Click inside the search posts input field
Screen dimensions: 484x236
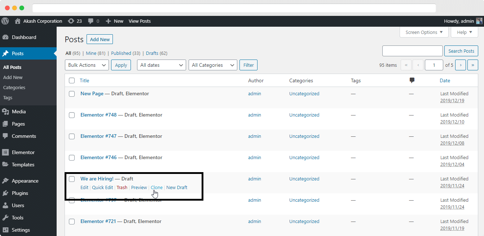[412, 51]
